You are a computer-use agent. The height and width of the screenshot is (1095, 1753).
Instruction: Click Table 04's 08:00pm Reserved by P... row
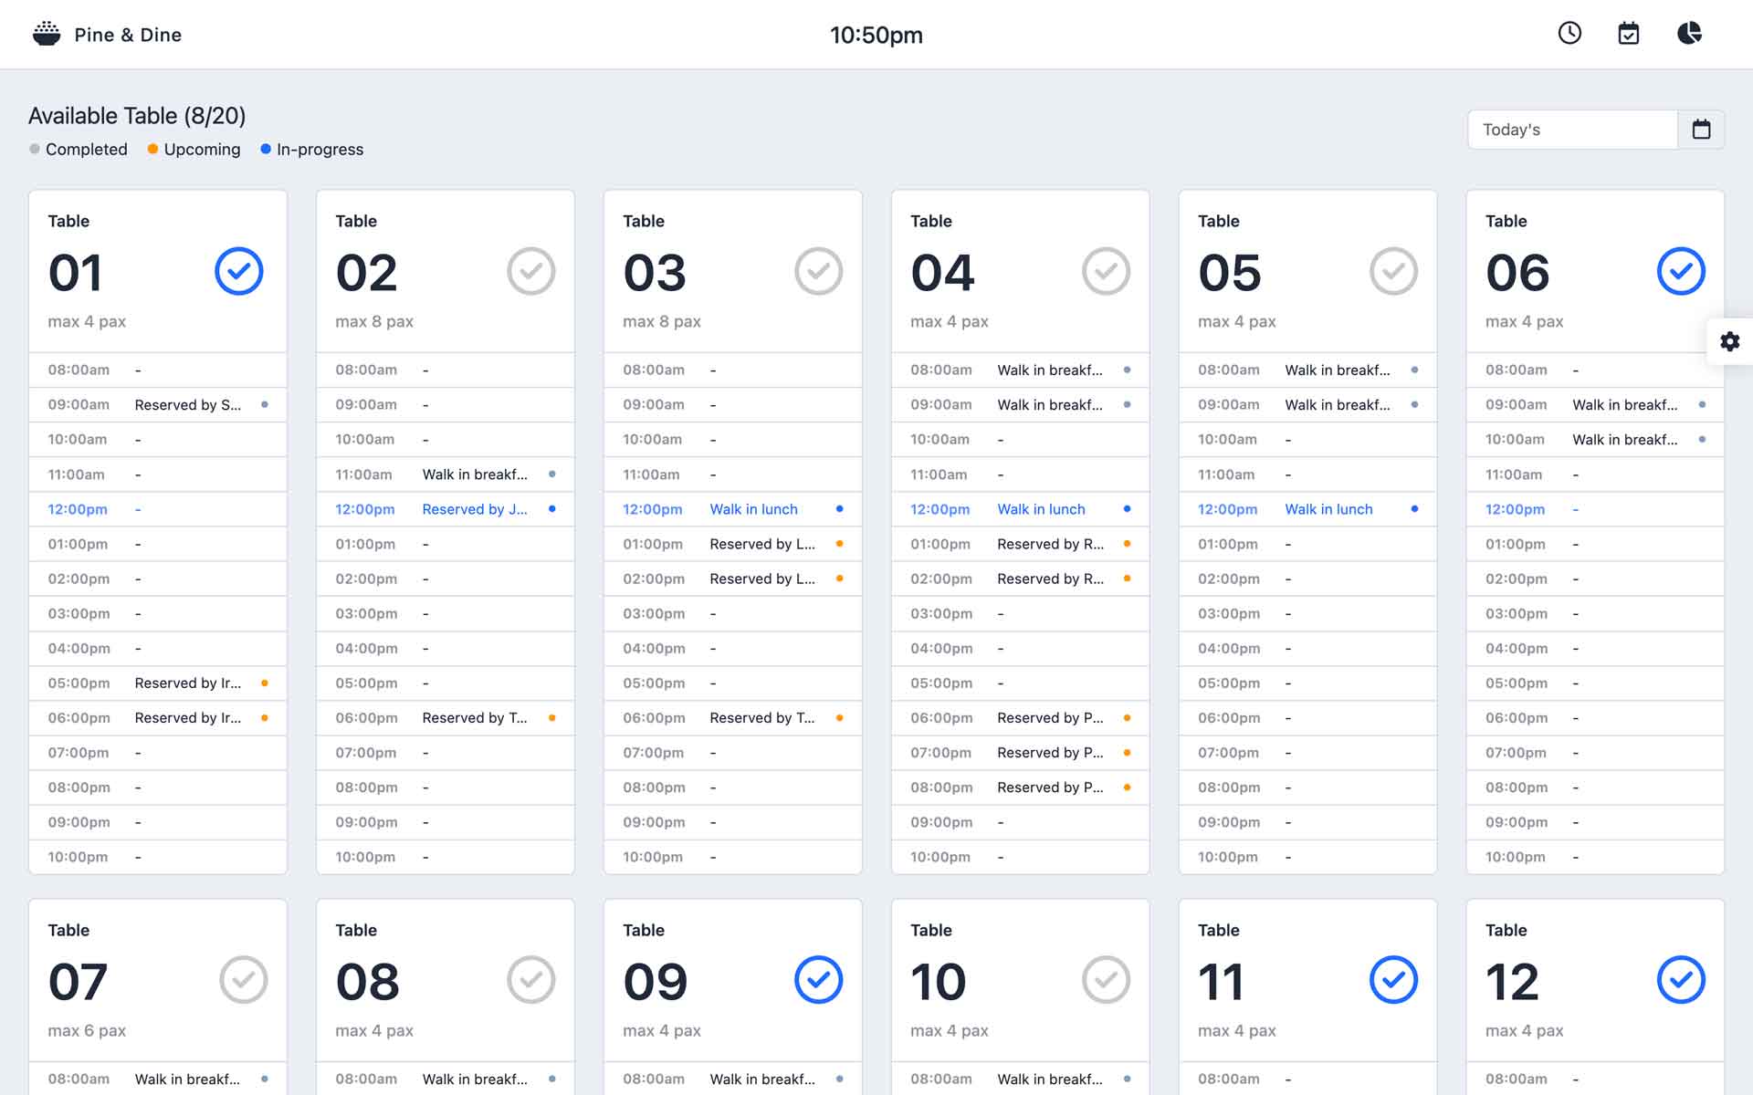1019,787
